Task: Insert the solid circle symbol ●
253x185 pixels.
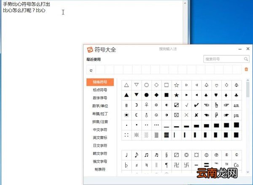Action: pyautogui.click(x=146, y=95)
